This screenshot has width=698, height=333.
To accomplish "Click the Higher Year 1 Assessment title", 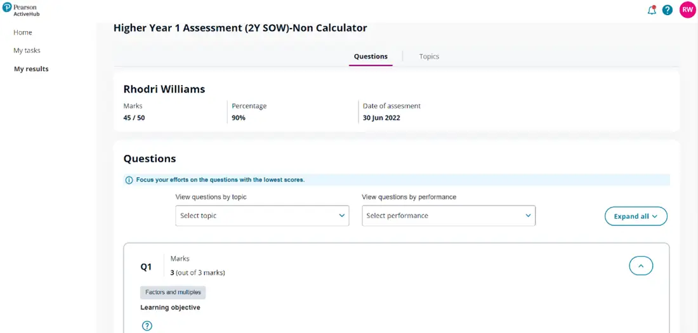I will [x=240, y=28].
